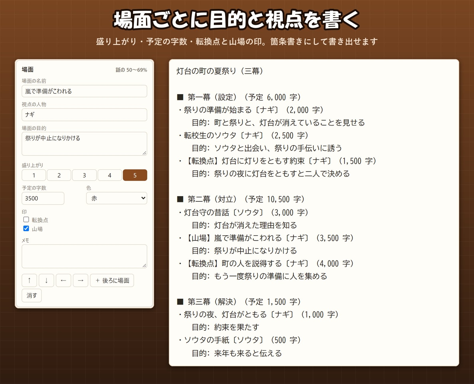Open the 色 dropdown showing 赤
474x384 pixels.
coord(117,198)
